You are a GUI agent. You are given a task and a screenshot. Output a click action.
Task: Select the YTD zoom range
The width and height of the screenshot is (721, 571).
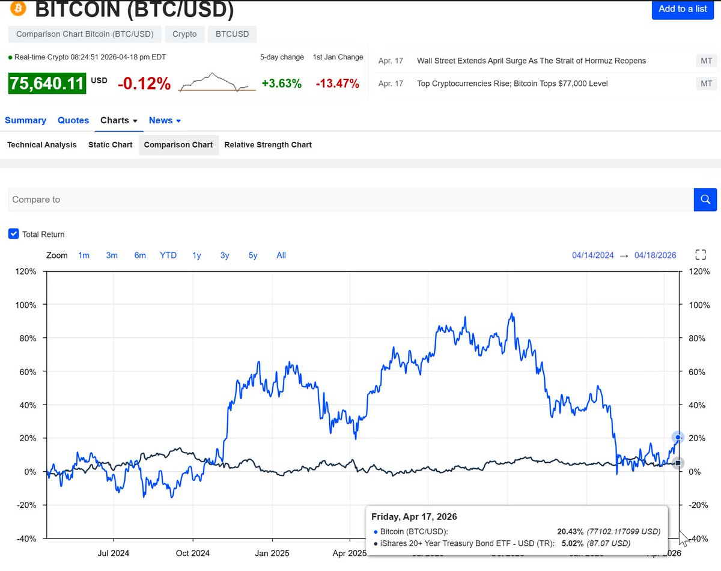coord(168,255)
